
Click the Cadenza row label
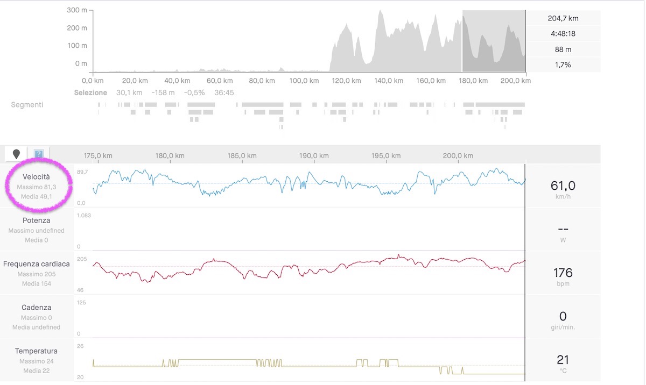click(x=37, y=308)
